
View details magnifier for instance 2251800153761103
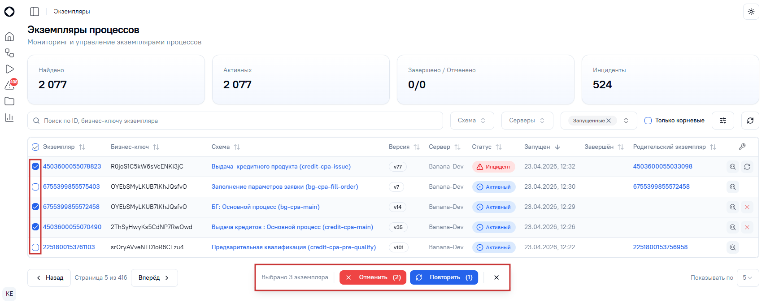point(733,247)
